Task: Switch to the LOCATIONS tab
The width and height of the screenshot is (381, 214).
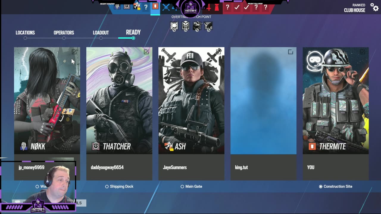Action: pos(25,33)
